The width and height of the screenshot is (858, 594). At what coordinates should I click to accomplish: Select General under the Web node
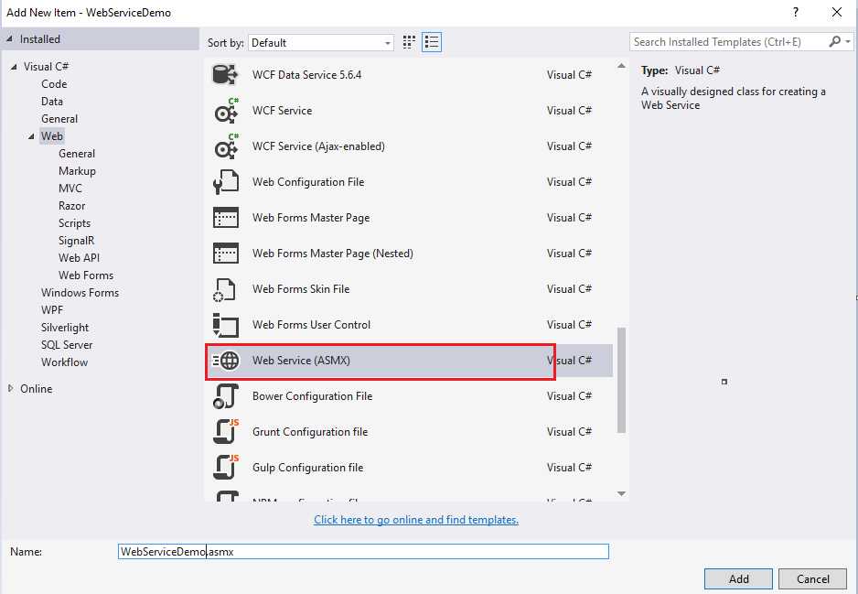(77, 154)
